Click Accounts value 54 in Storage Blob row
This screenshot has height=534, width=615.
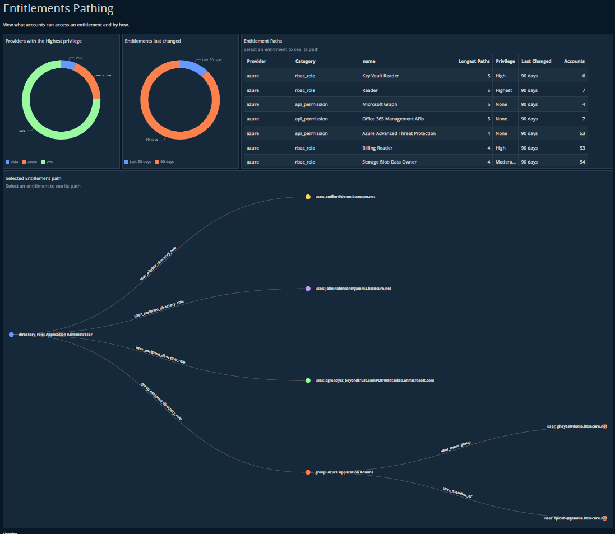click(x=582, y=162)
